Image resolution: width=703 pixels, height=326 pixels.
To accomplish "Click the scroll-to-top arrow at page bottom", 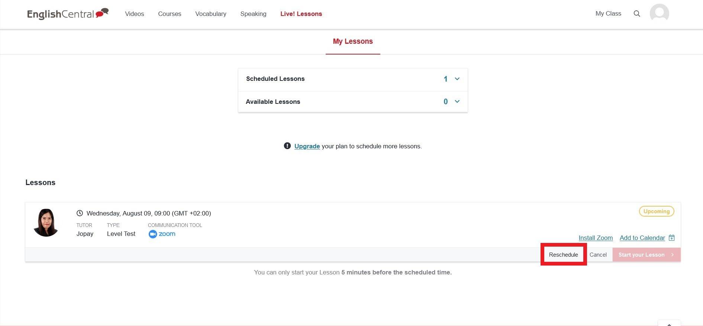I will pyautogui.click(x=669, y=324).
